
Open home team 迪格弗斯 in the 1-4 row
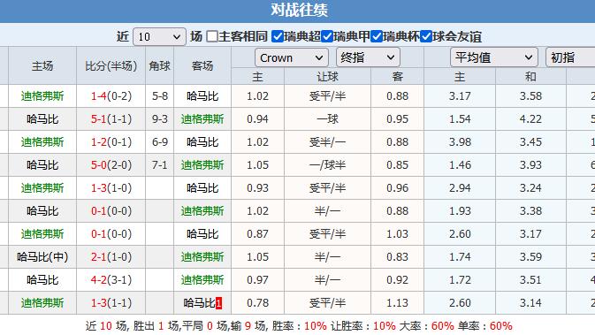42,96
